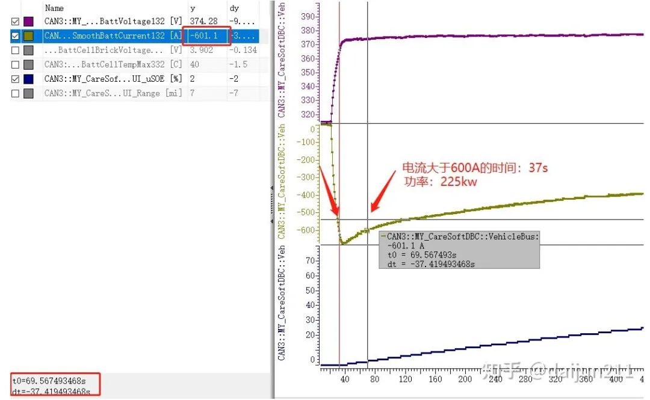Click the gray BattCellBrickVoltage color swatch
This screenshot has height=400, width=650.
click(29, 50)
